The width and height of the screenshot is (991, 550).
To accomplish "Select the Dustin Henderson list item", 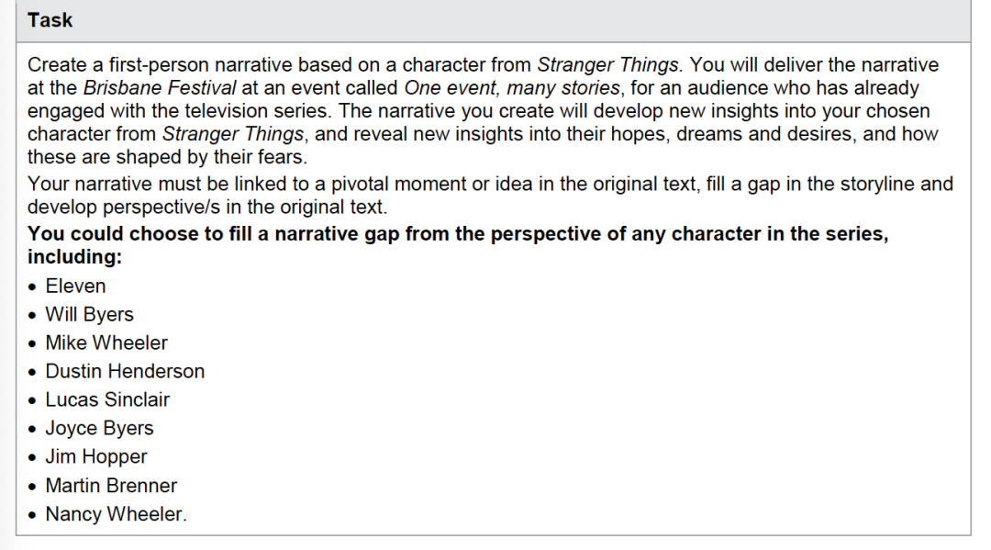I will 125,371.
